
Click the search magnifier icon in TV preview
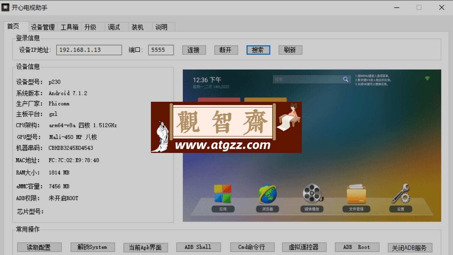click(x=346, y=79)
